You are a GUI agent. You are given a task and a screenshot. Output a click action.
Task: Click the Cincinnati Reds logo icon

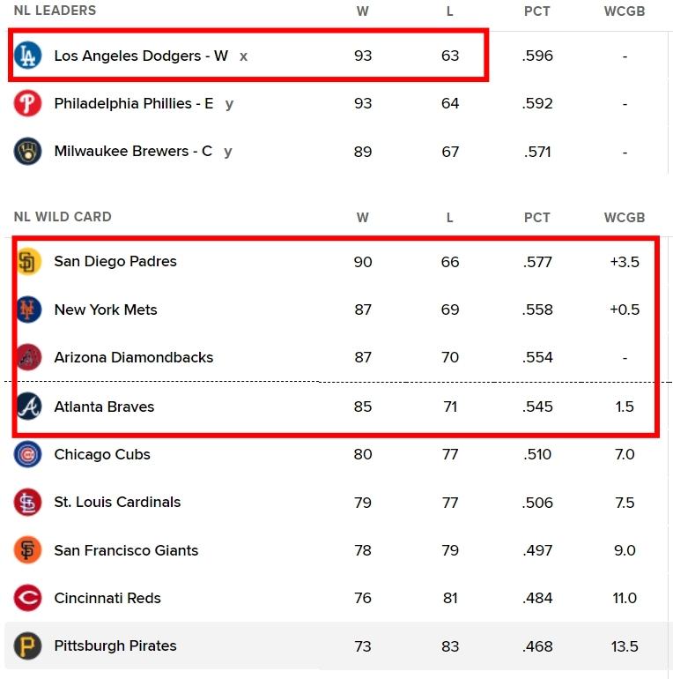coord(27,598)
